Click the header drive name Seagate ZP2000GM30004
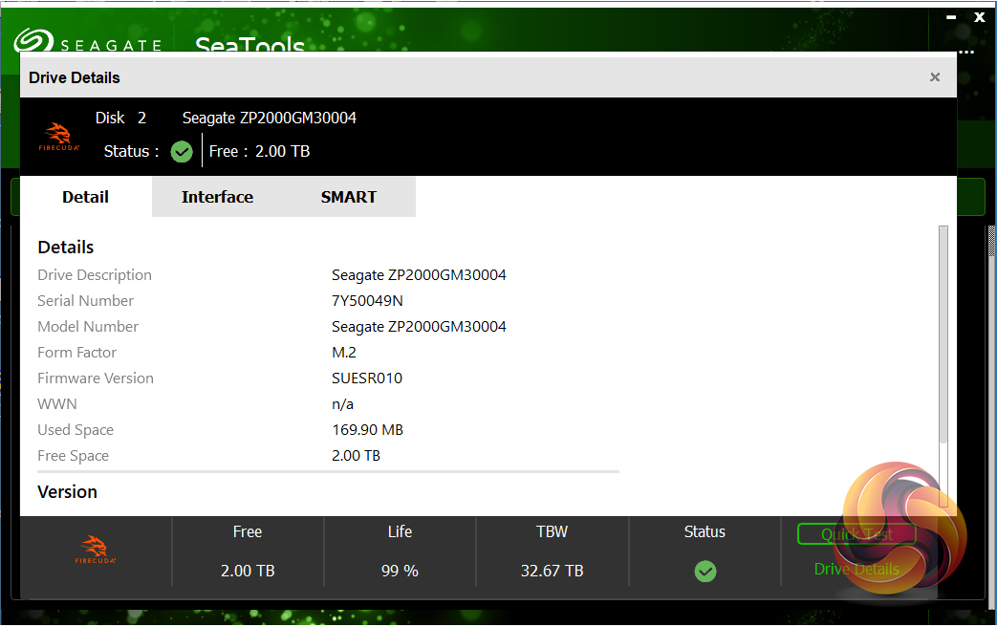 click(269, 118)
